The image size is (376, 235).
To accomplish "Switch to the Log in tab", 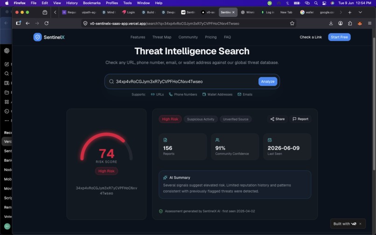I will coord(268,12).
